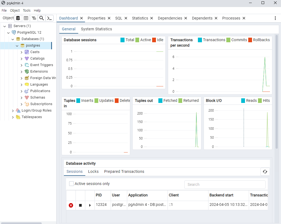Collapse the Databases node
This screenshot has width=281, height=224.
(x=13, y=39)
